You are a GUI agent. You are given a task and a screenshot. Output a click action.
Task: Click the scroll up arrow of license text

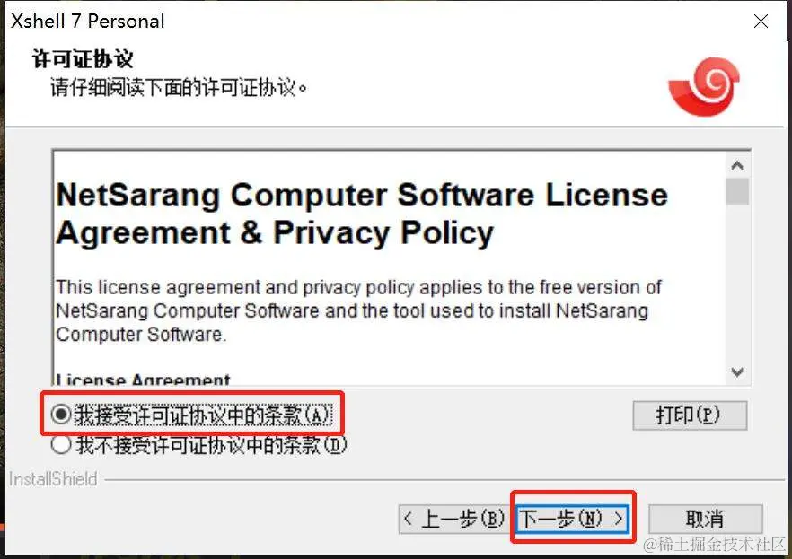click(737, 165)
